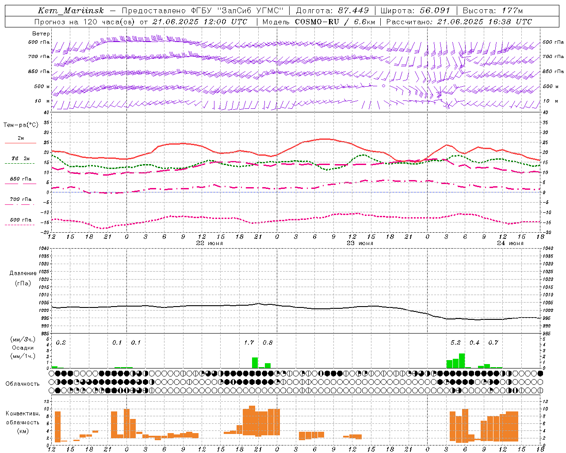Click the 'Облачность' cloud cover label

pos(23,384)
